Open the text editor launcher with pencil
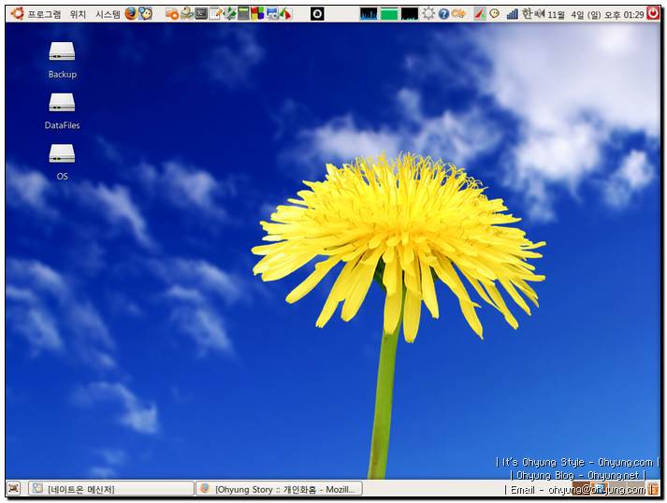Image resolution: width=667 pixels, height=503 pixels. tap(215, 14)
